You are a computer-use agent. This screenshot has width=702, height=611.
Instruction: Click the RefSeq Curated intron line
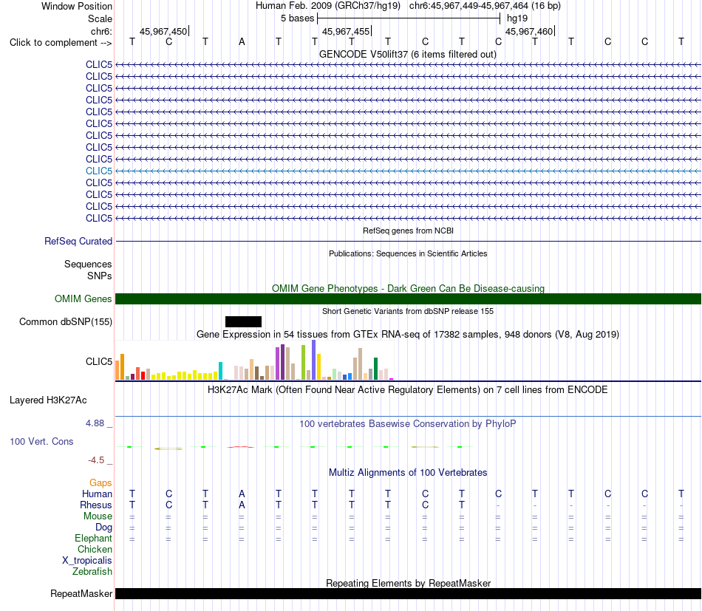408,242
